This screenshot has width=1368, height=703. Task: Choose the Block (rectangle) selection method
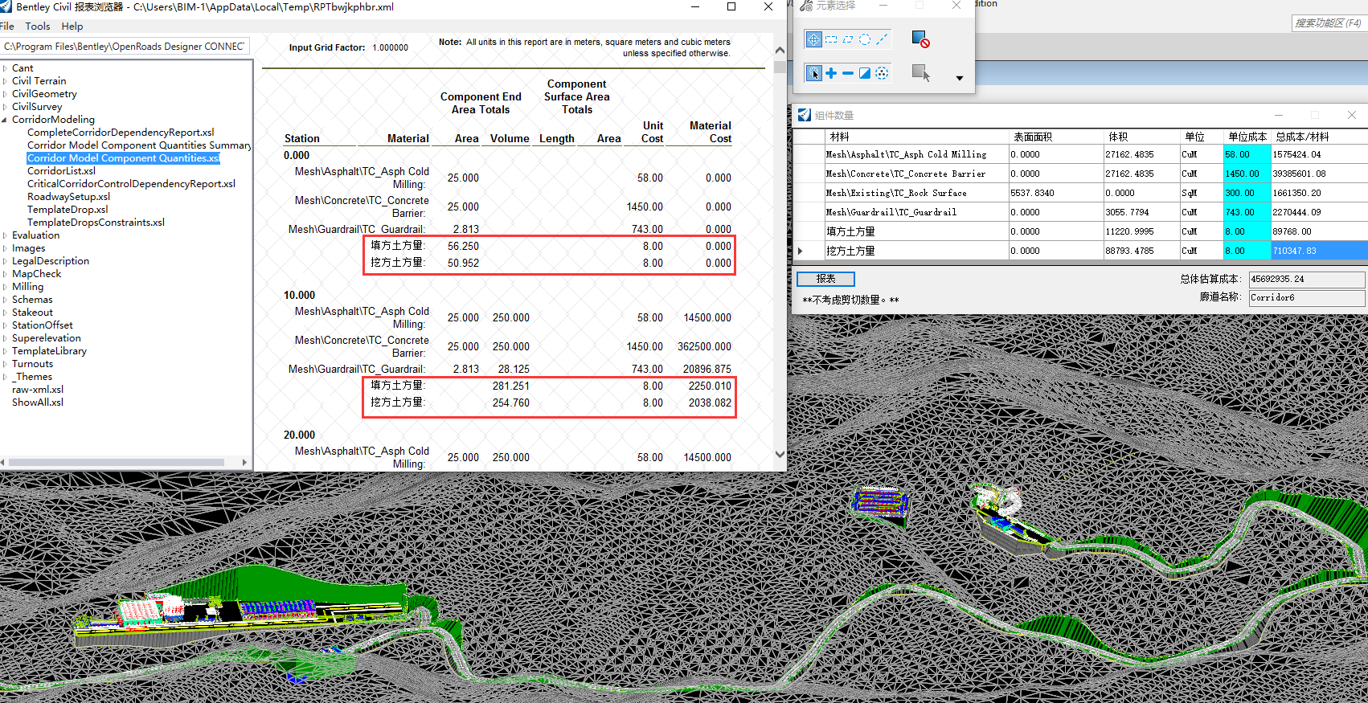click(x=831, y=39)
